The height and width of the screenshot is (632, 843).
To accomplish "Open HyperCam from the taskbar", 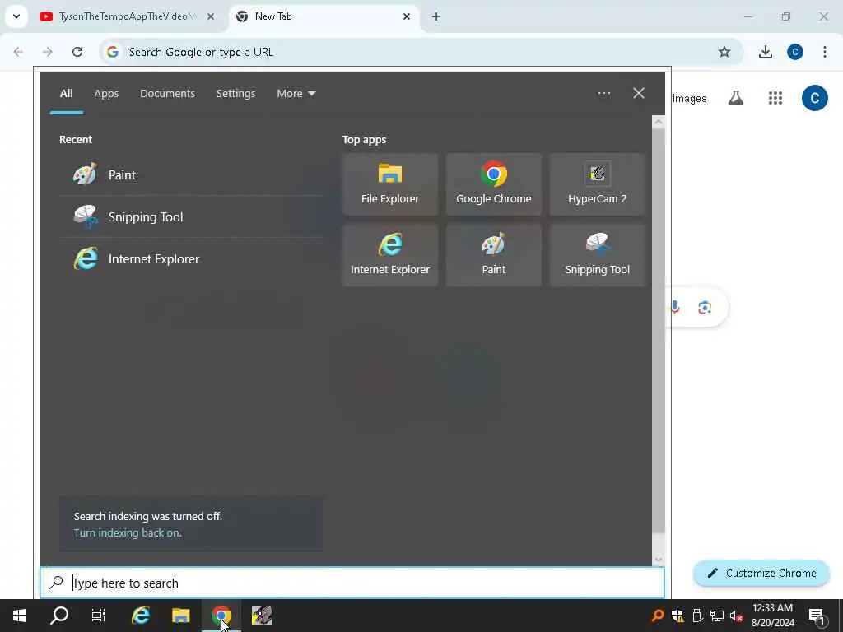I will coord(261,616).
